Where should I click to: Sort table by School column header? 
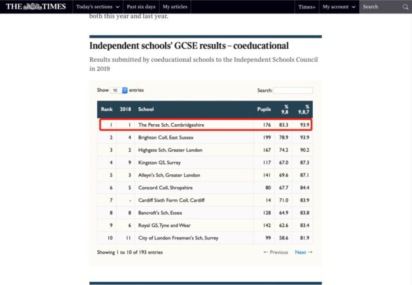(146, 109)
